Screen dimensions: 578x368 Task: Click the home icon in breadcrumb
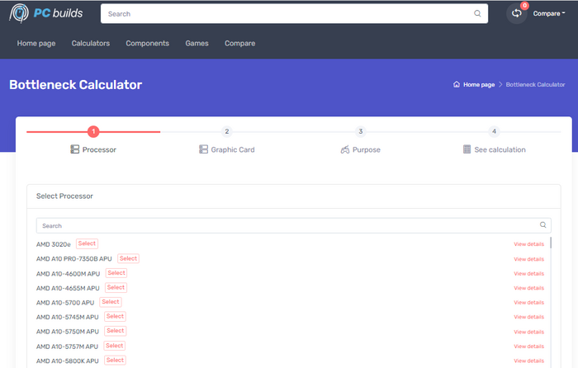(457, 84)
